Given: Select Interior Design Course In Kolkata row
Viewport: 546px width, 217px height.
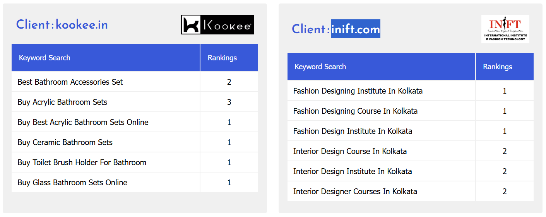Looking at the screenshot, I should pos(350,151).
